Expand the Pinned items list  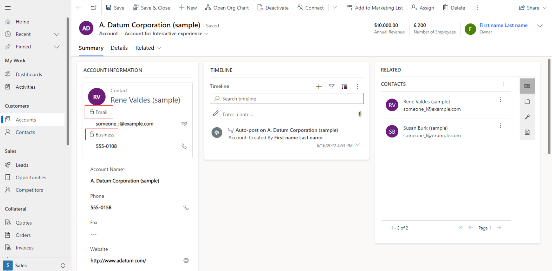click(57, 47)
